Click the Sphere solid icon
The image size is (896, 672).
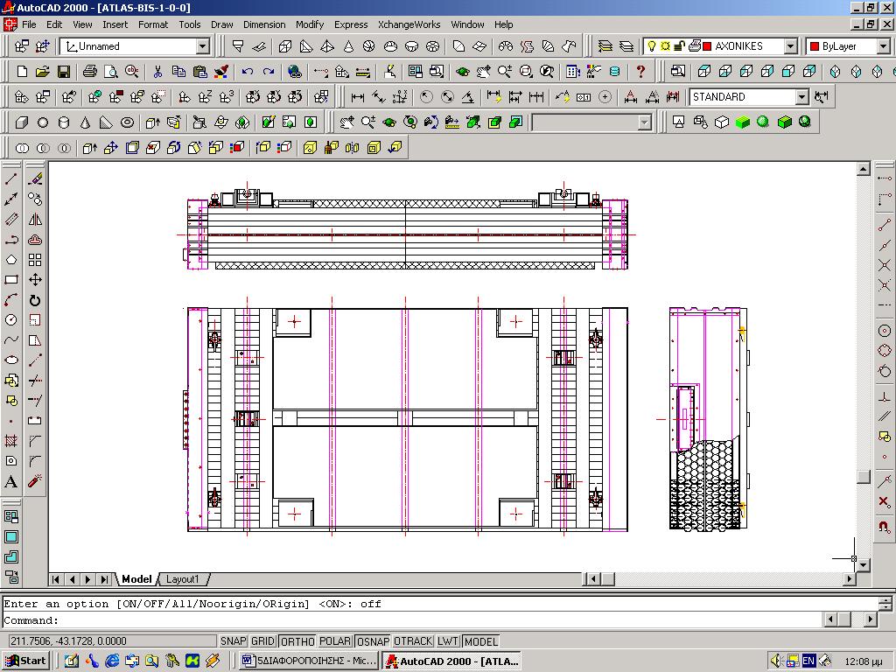tap(43, 122)
